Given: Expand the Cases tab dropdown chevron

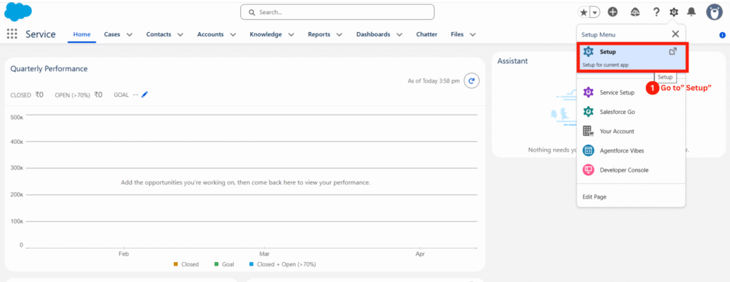Looking at the screenshot, I should (x=130, y=34).
